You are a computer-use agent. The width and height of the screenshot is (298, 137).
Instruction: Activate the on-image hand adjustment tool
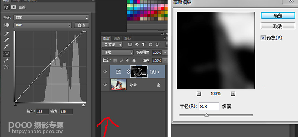tap(6, 25)
